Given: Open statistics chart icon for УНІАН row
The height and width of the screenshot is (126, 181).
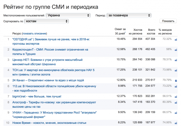Looking at the screenshot, I should pos(176,113).
